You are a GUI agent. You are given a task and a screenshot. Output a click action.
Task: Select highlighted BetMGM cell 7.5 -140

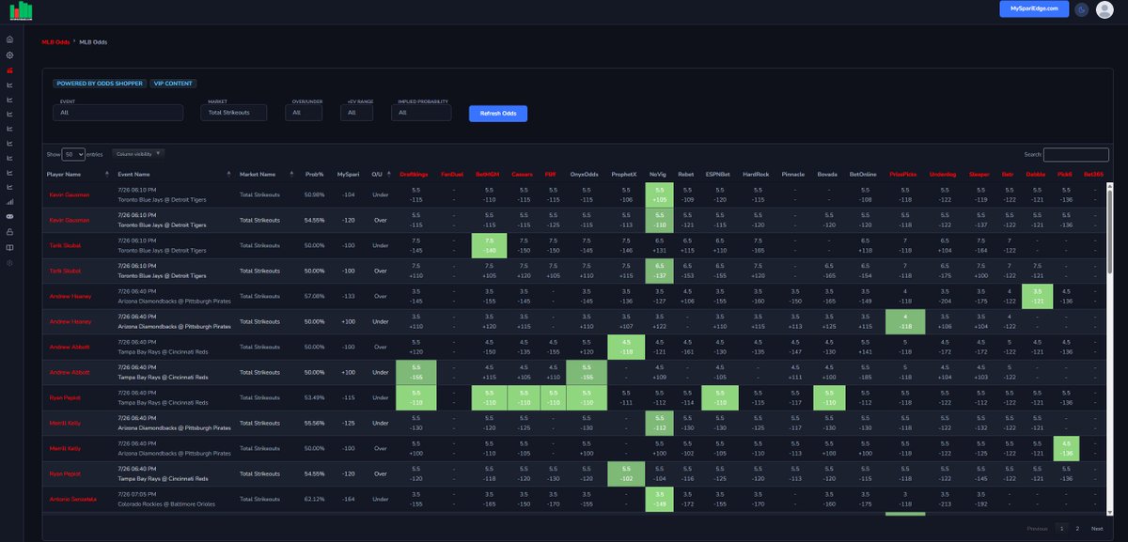[489, 245]
